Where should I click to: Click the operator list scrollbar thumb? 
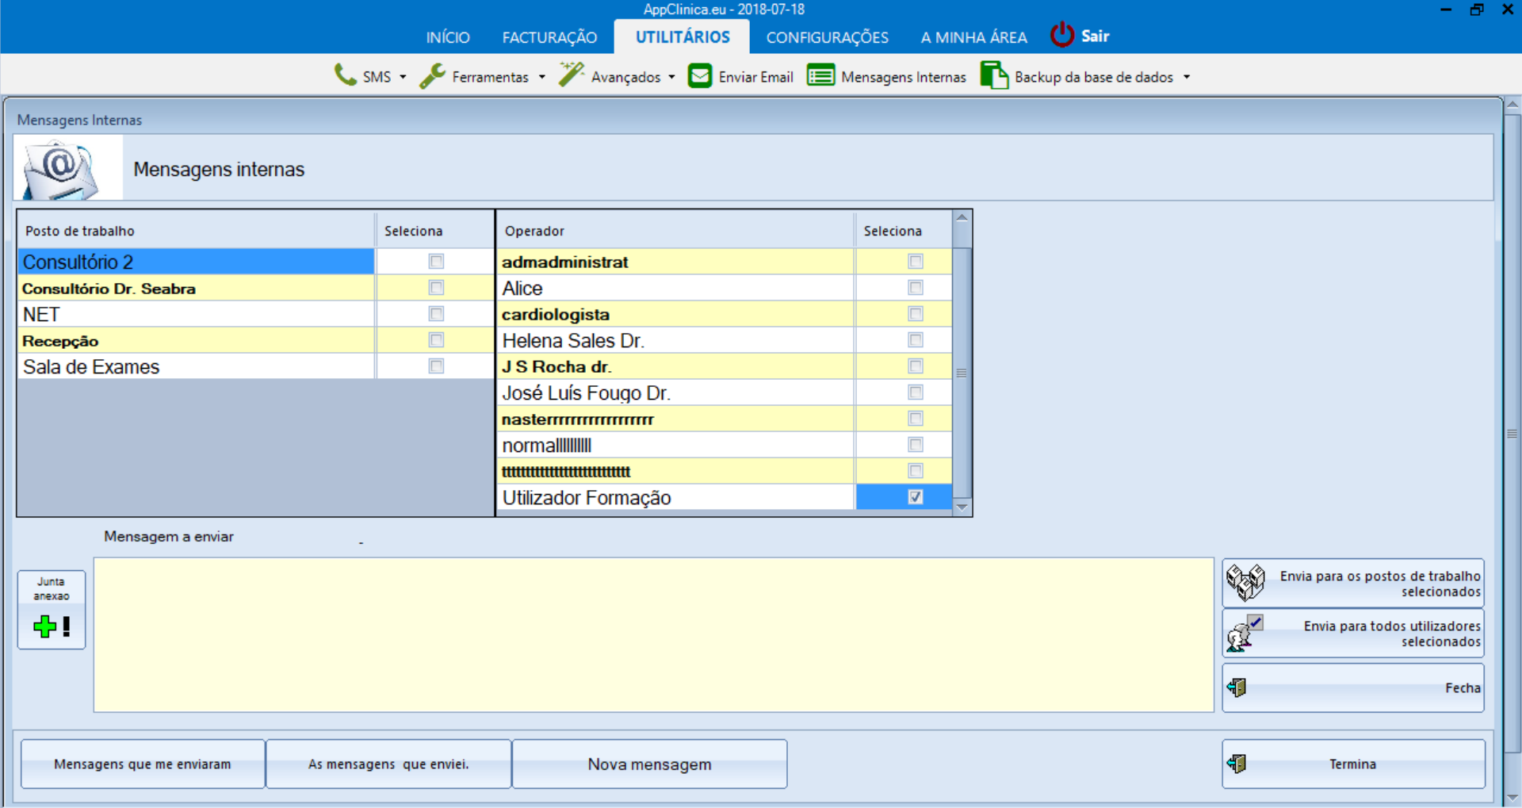point(962,373)
